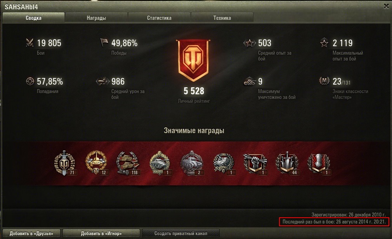
Task: Select the medal showing count 118
Action: (128, 163)
